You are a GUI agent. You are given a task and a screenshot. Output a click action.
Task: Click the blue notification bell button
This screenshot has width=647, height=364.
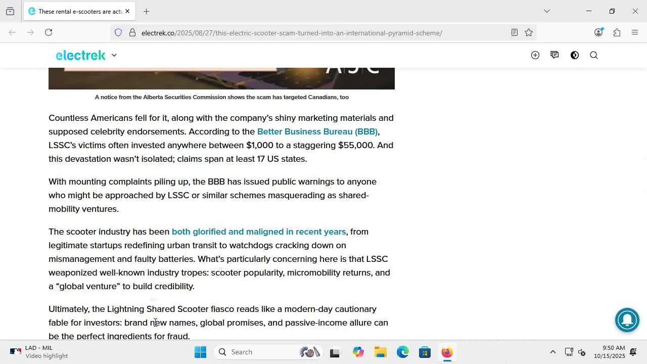point(627,320)
